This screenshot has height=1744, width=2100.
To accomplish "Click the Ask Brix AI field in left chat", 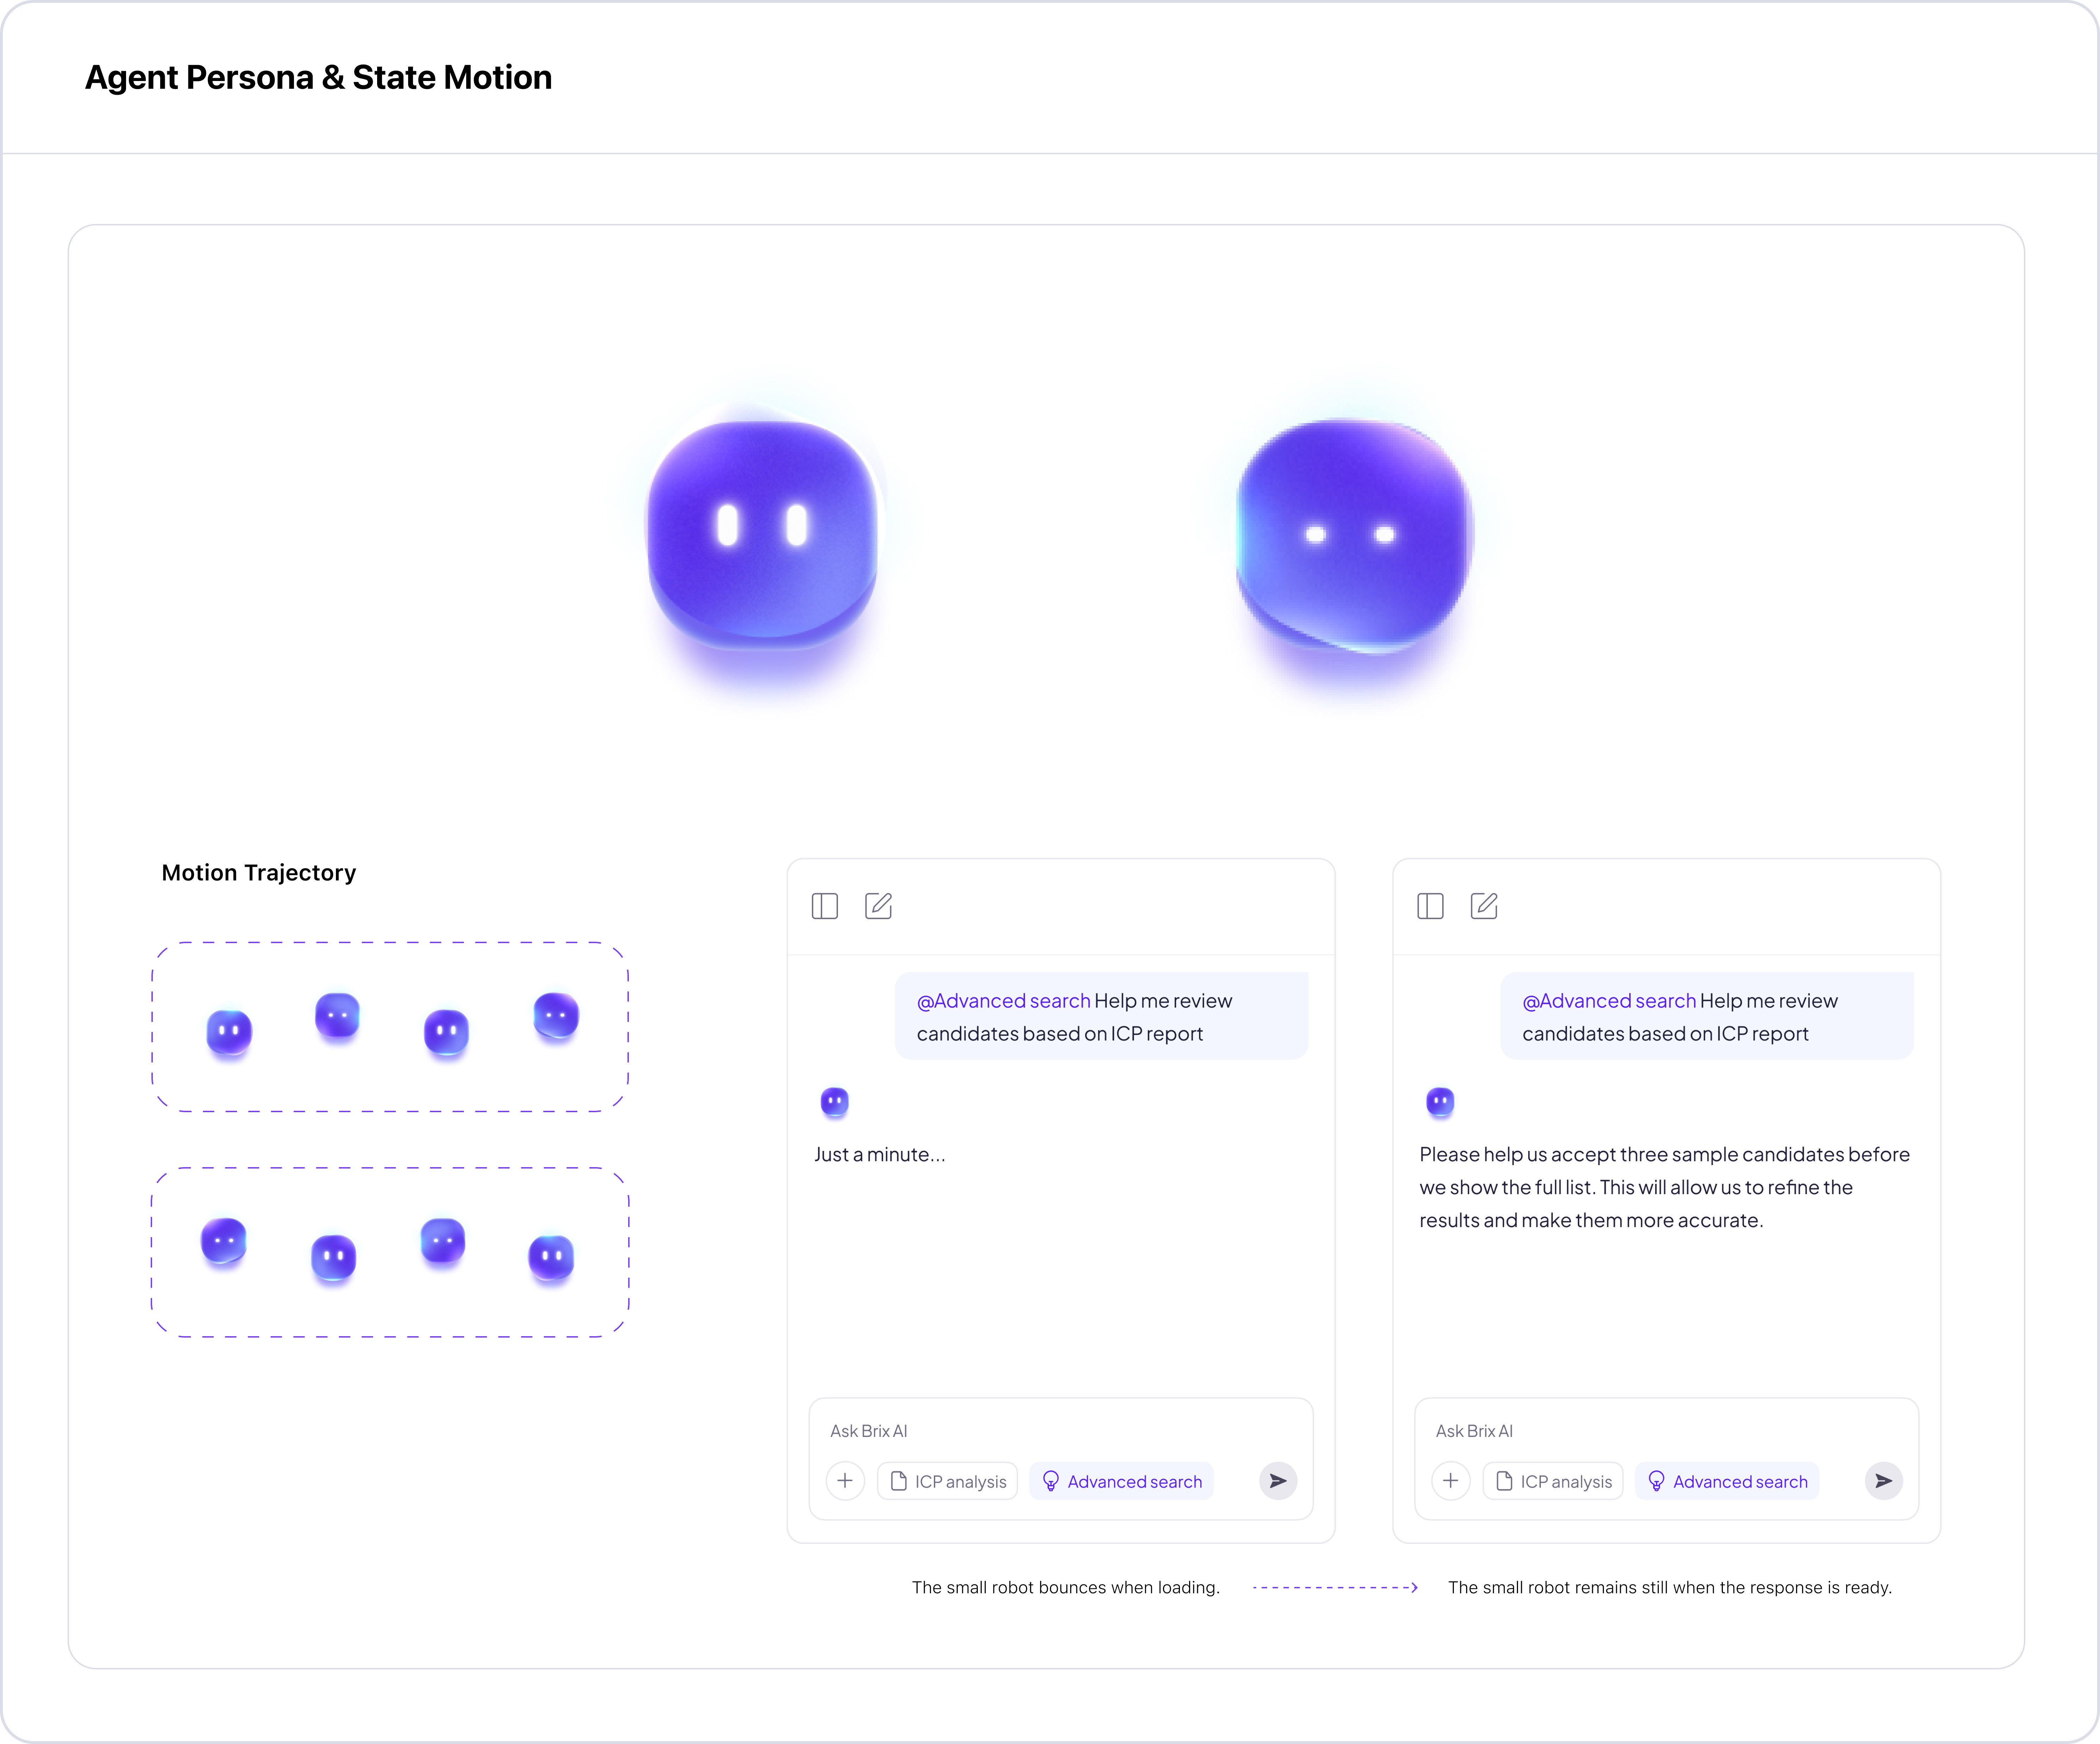I will pyautogui.click(x=1060, y=1431).
